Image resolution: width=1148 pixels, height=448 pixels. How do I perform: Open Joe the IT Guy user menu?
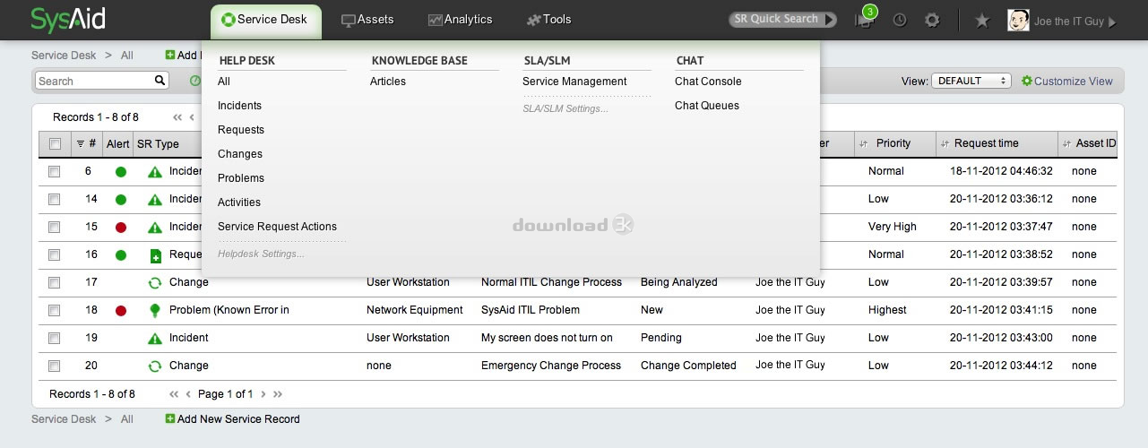pyautogui.click(x=1074, y=21)
